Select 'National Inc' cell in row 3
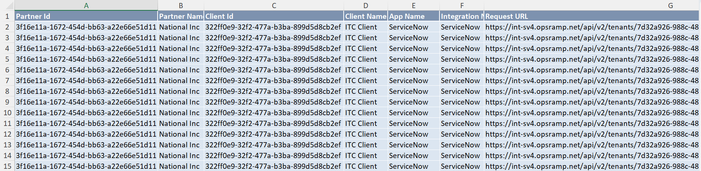Screen dimensions: 701x171 (x=181, y=38)
